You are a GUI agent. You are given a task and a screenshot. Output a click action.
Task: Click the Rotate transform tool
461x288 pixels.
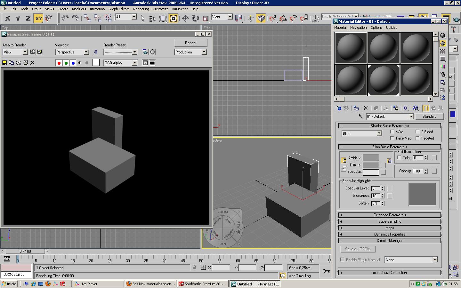(195, 18)
